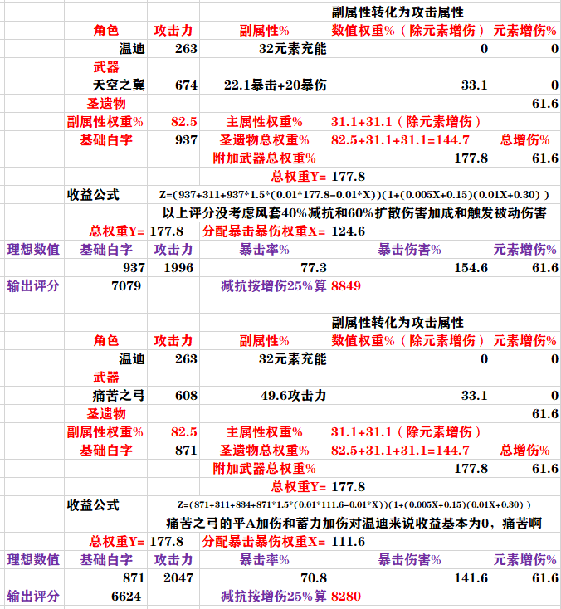The width and height of the screenshot is (561, 609).
Task: Select the 分配暴击暴伤权重X= label beside 124.6
Action: point(264,231)
